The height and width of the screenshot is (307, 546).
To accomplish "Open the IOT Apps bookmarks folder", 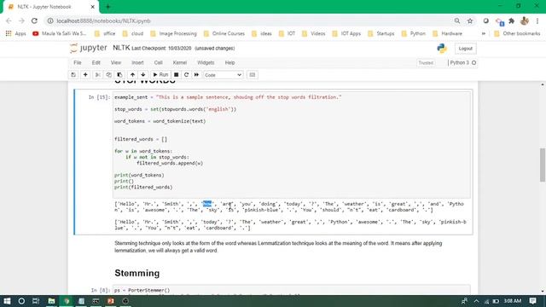I will (346, 33).
